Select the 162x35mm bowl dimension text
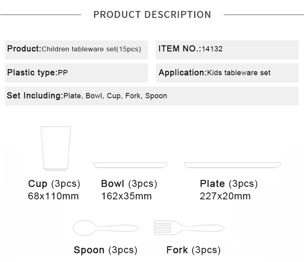 pos(126,196)
